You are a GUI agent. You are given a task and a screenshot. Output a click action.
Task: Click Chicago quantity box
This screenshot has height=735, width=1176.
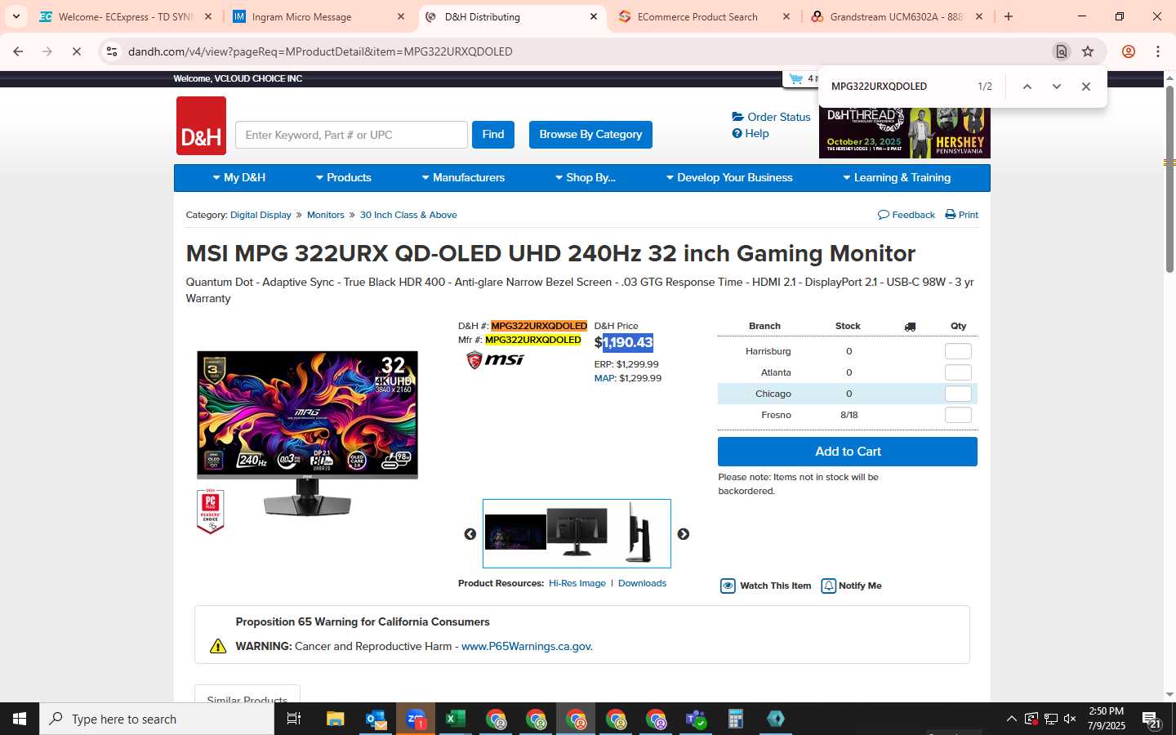[958, 394]
